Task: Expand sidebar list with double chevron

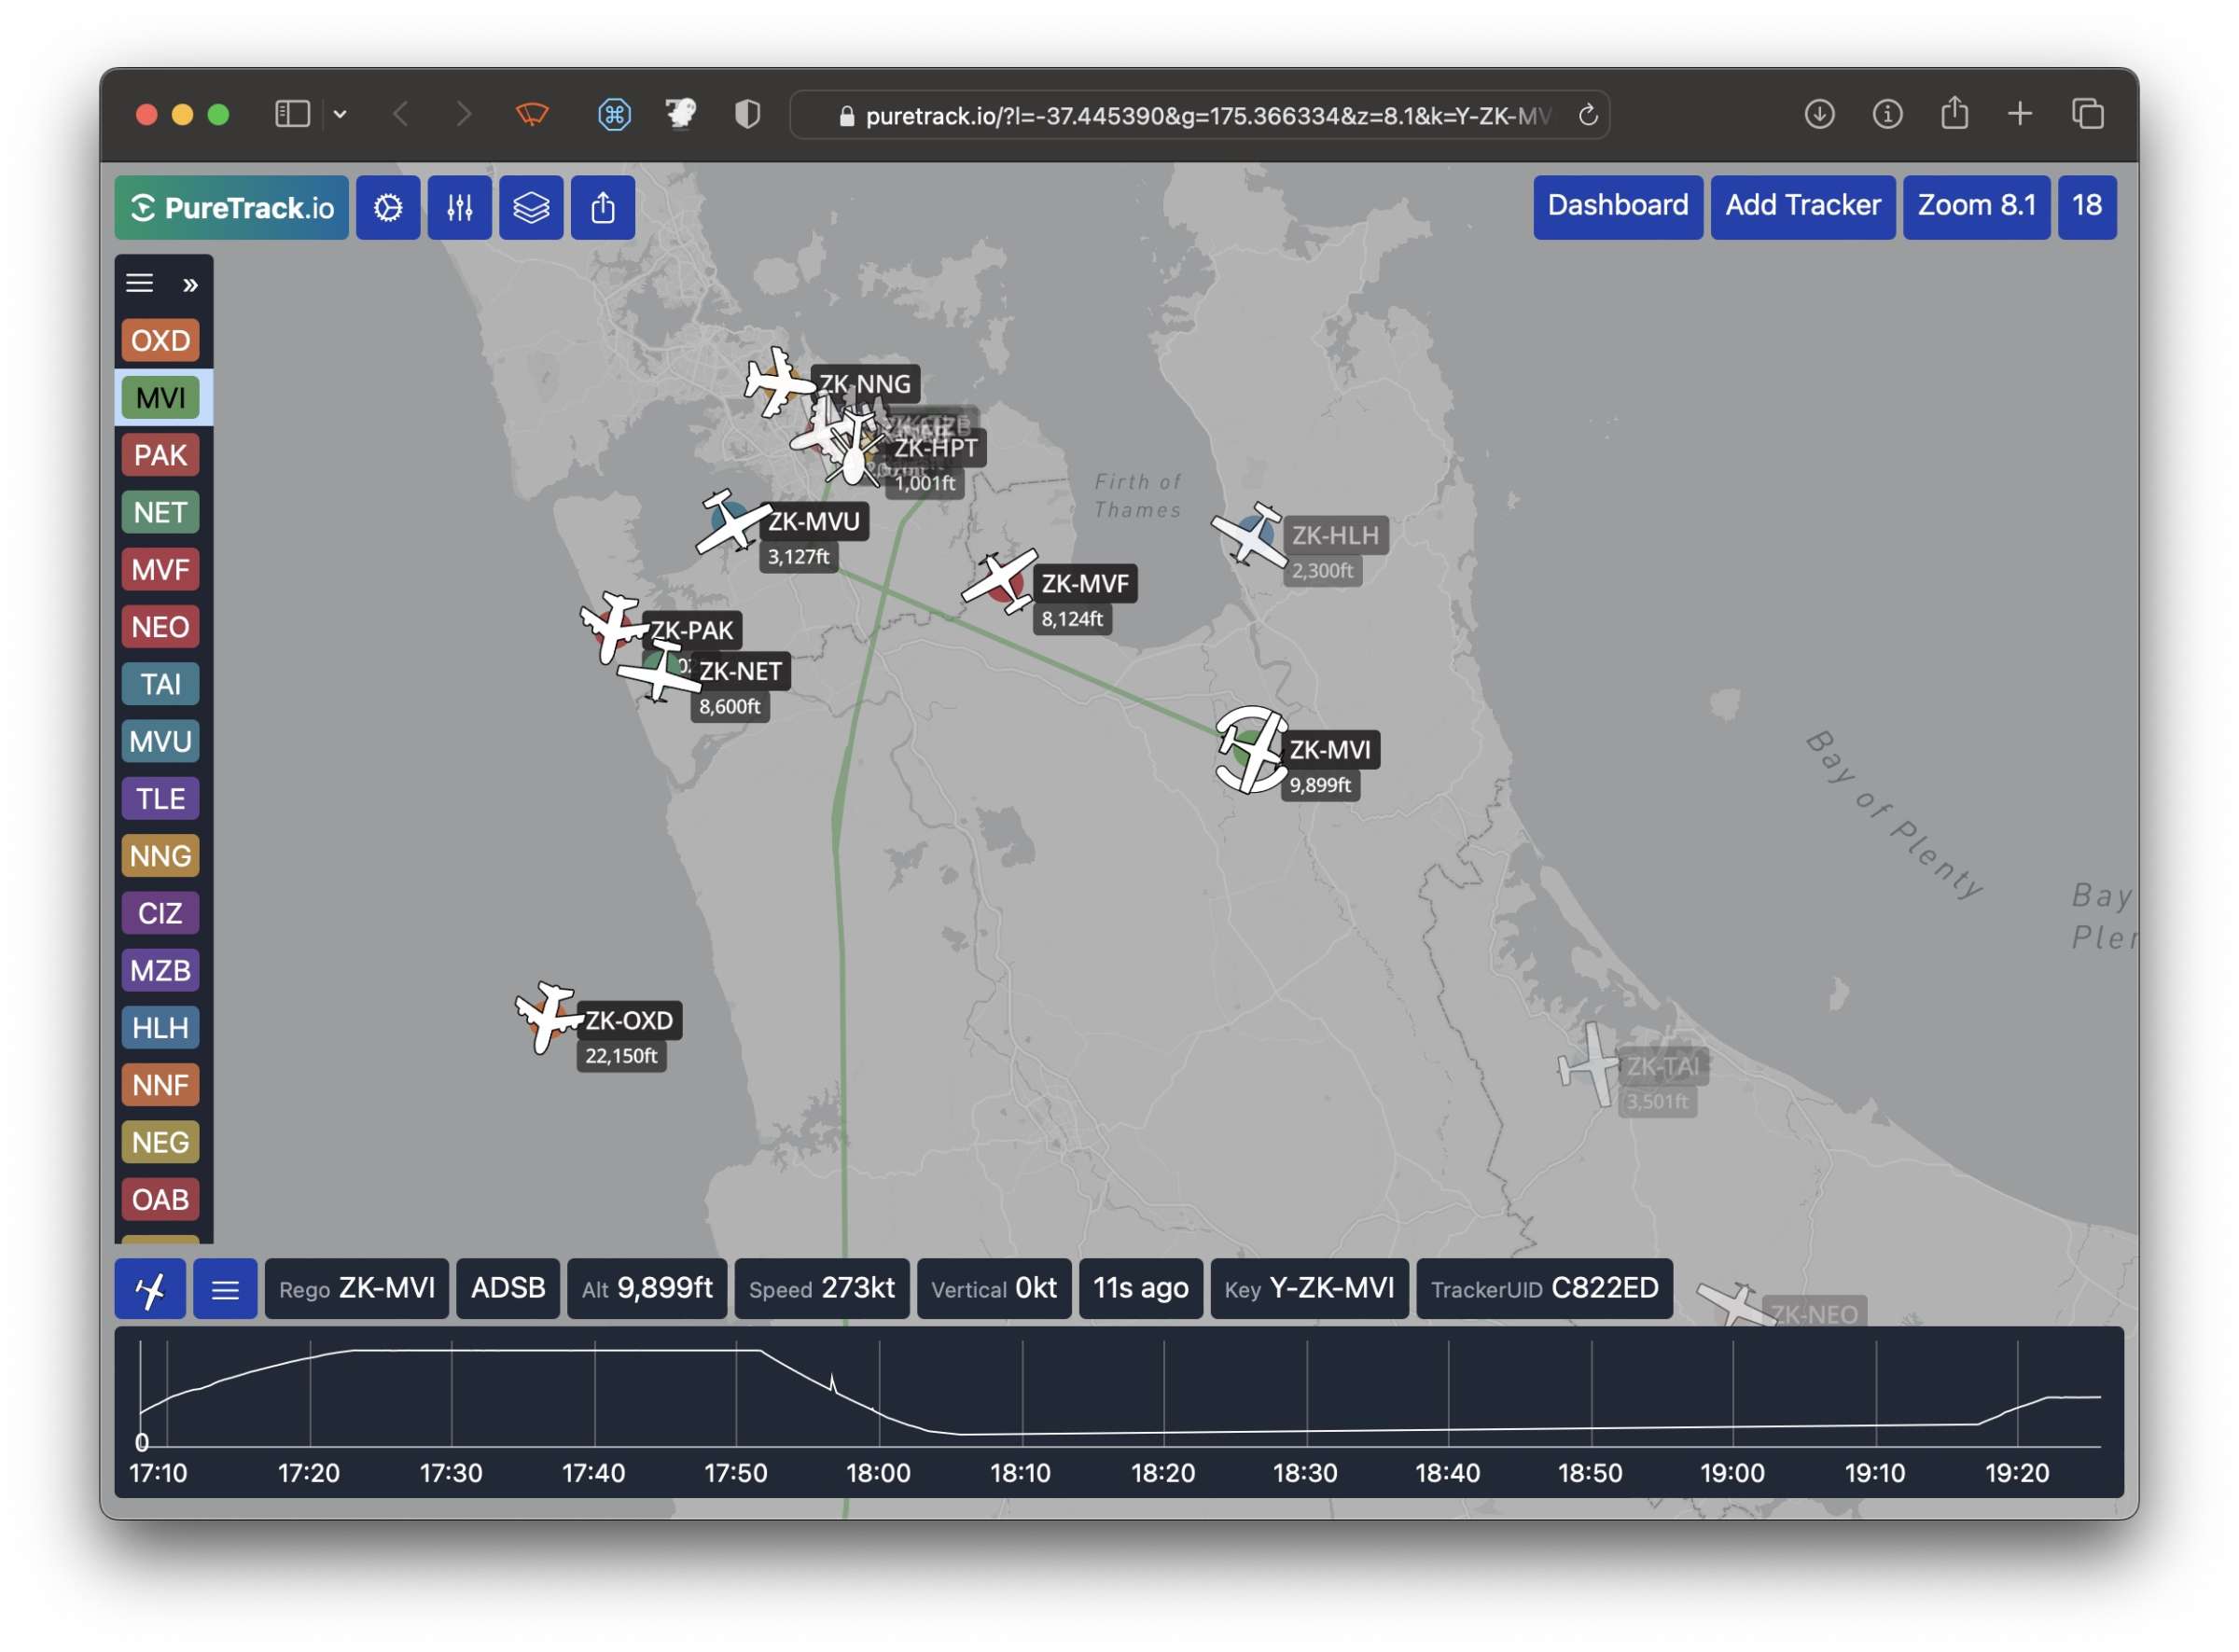Action: point(190,286)
